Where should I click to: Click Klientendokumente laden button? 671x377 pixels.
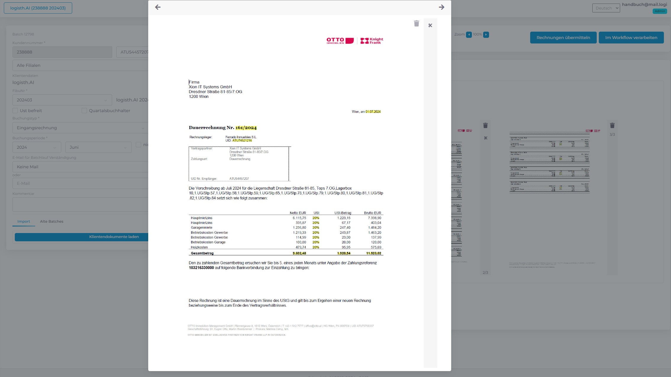pyautogui.click(x=81, y=237)
